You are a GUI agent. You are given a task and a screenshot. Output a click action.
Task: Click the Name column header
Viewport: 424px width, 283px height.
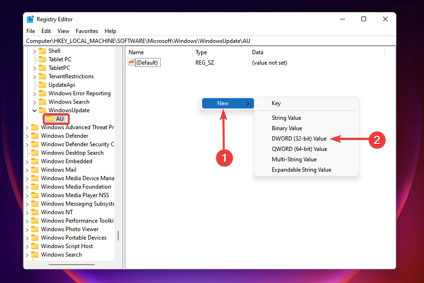click(159, 52)
